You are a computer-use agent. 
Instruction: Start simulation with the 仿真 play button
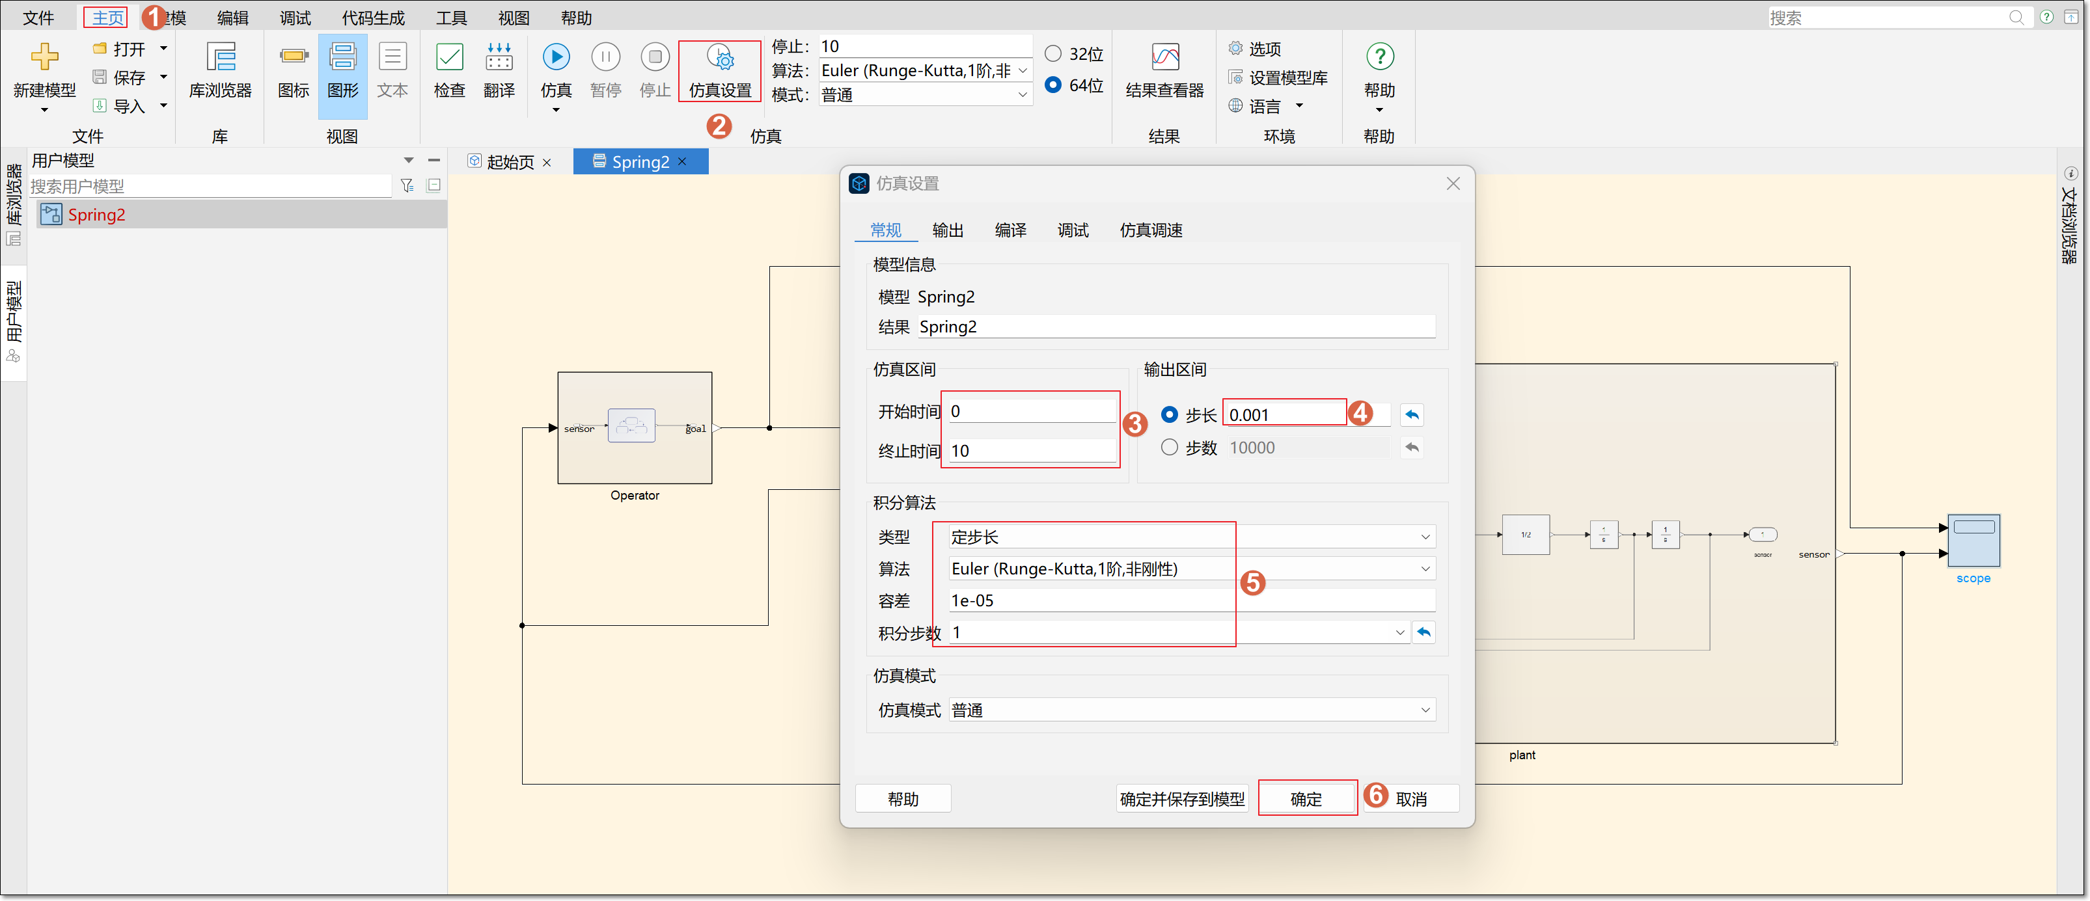556,56
